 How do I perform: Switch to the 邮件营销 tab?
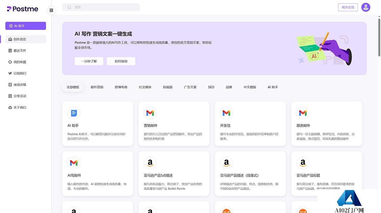[x=97, y=87]
